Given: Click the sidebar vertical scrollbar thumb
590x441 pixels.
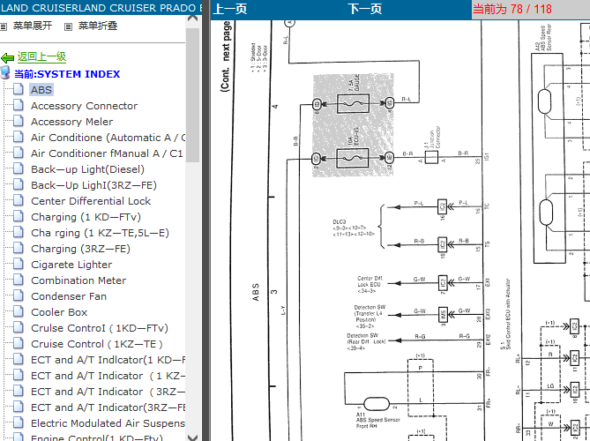Looking at the screenshot, I should (x=192, y=95).
